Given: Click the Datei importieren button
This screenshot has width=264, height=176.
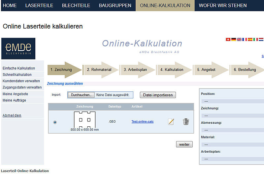Looking at the screenshot, I should 158,95.
